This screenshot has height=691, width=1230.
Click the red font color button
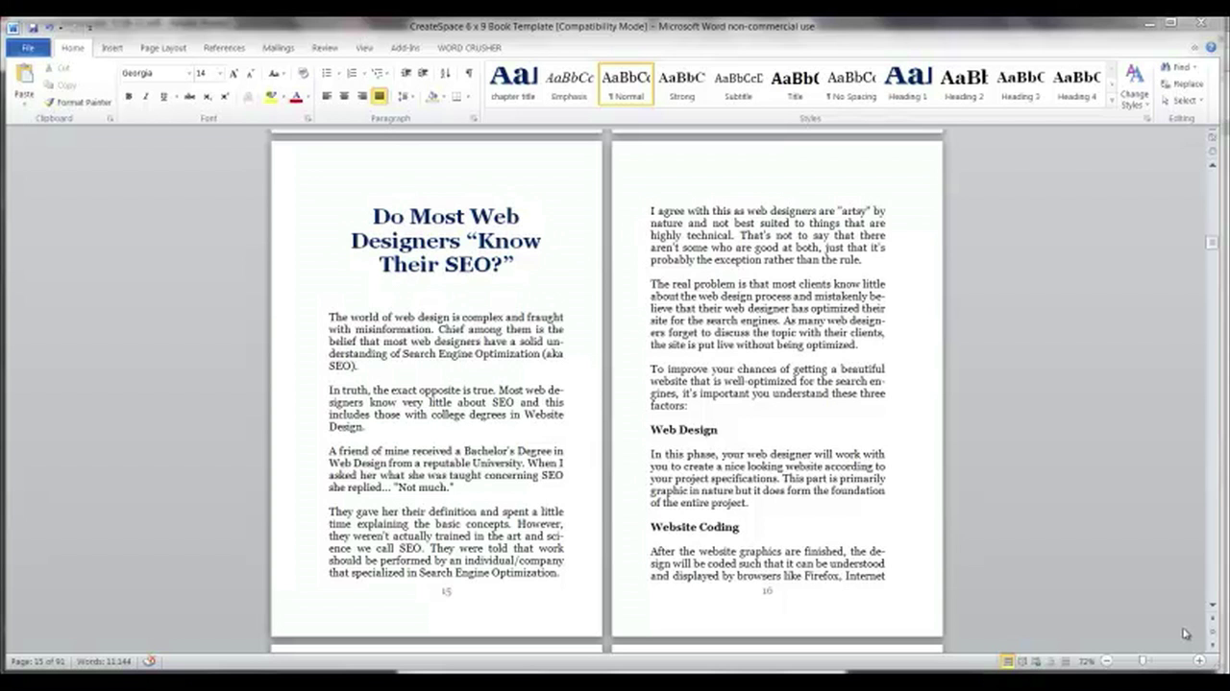coord(295,96)
